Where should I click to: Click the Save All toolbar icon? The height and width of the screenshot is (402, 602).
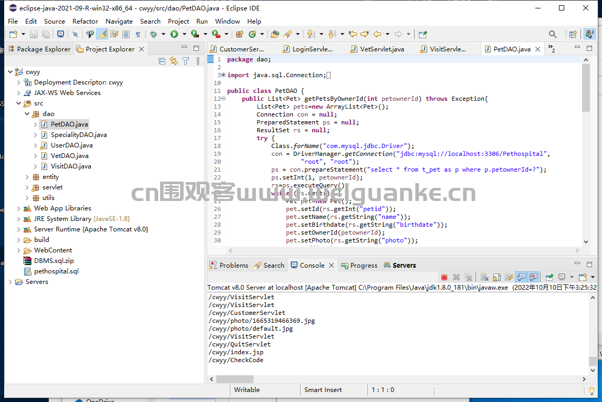(46, 34)
